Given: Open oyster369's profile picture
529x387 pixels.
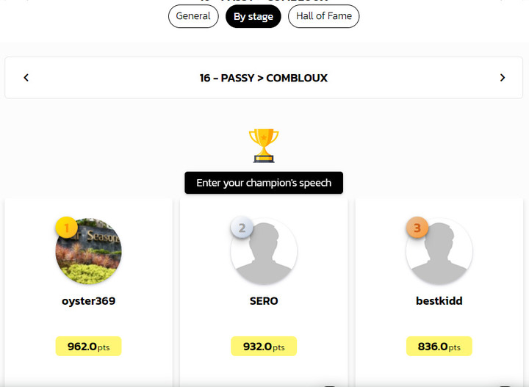Looking at the screenshot, I should 88,251.
